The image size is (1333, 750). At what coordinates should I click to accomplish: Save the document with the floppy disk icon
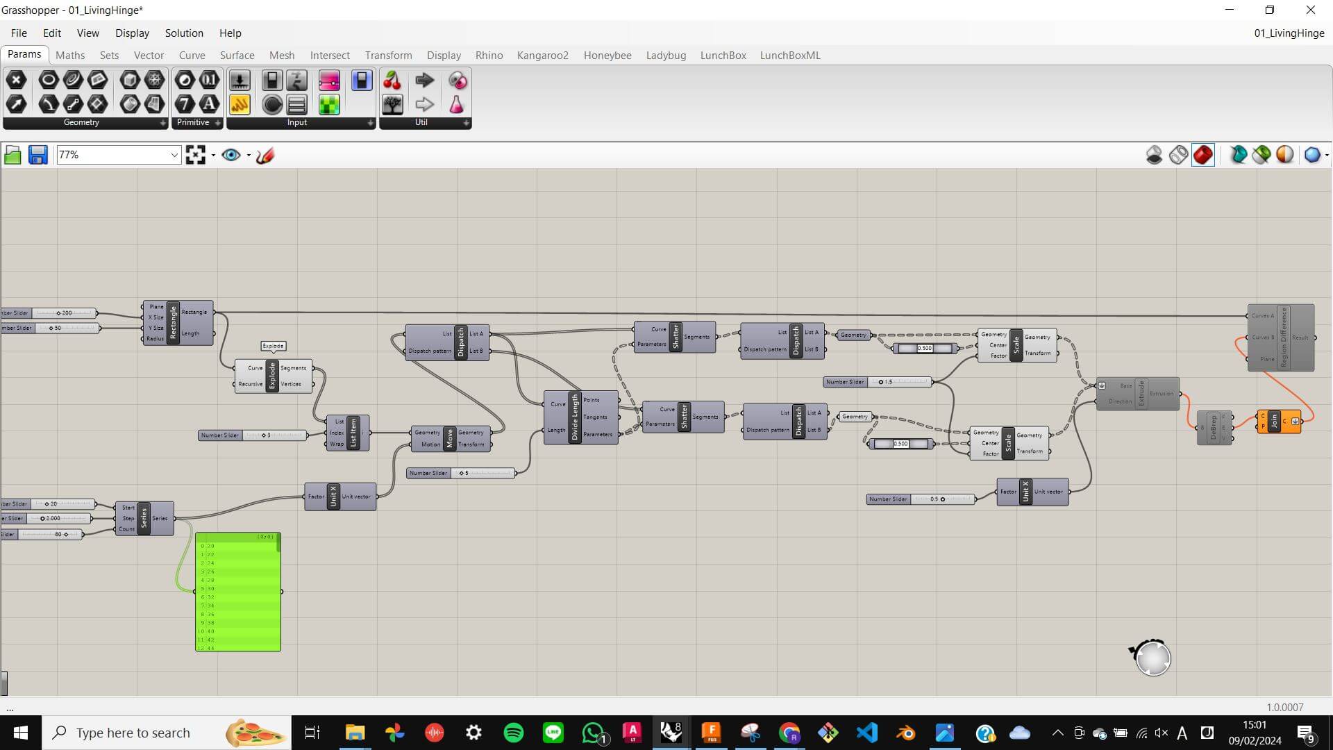tap(37, 155)
